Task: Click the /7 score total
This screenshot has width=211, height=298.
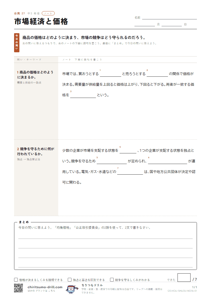Action: click(195, 279)
